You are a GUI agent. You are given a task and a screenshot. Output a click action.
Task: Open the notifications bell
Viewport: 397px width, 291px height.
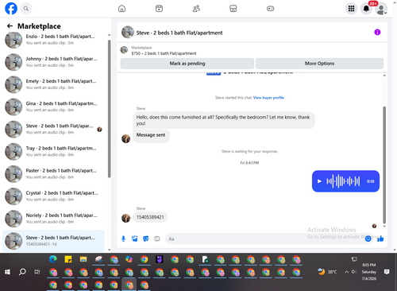(366, 9)
